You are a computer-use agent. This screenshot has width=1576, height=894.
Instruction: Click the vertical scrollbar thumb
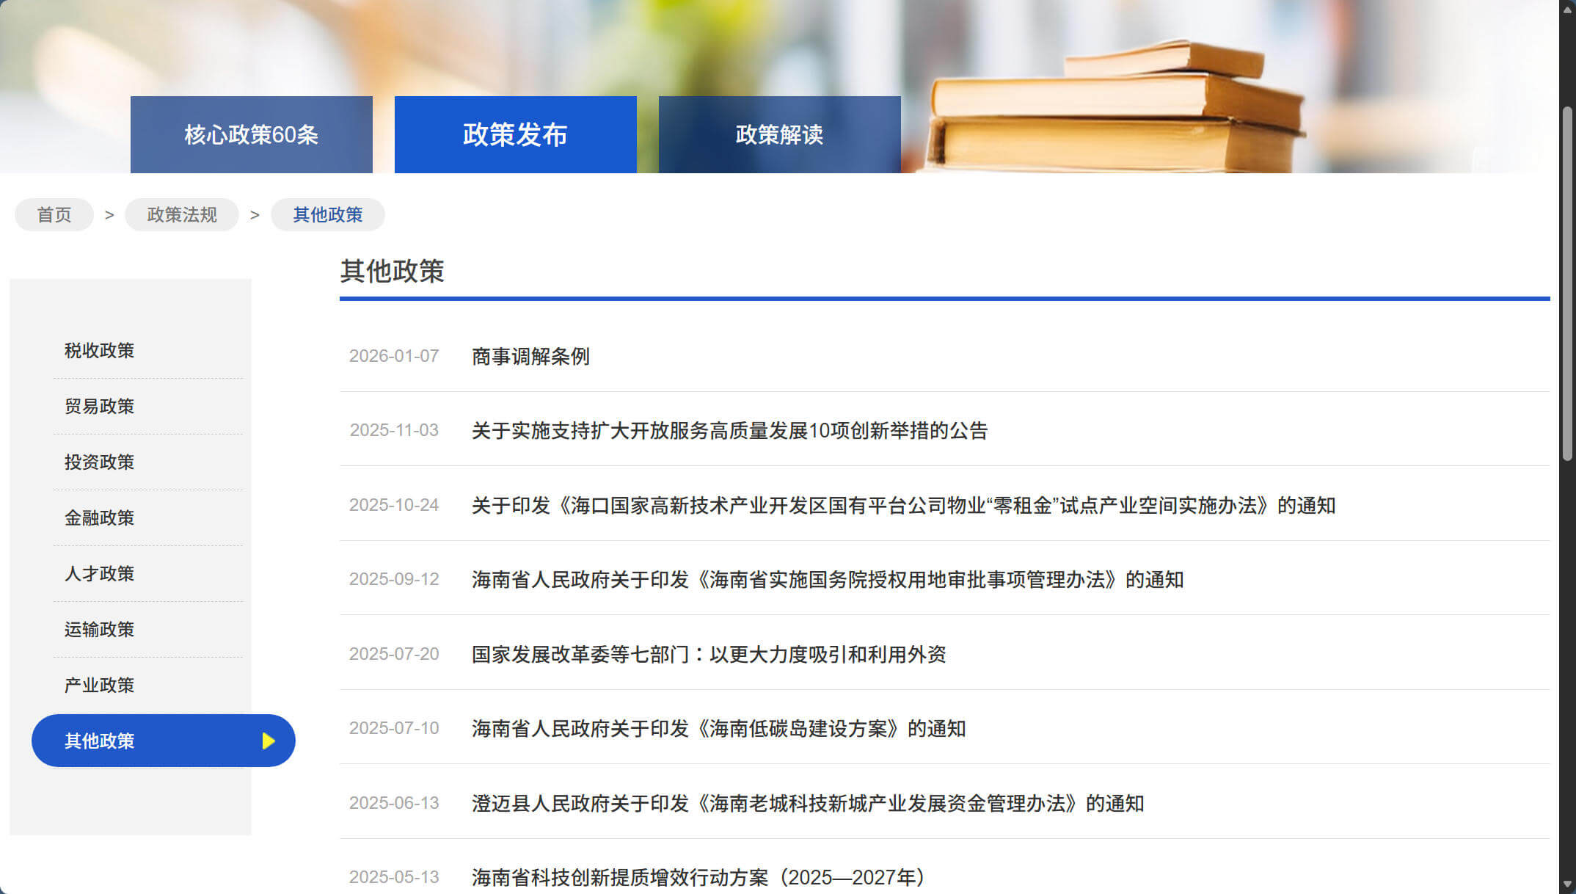click(1568, 283)
